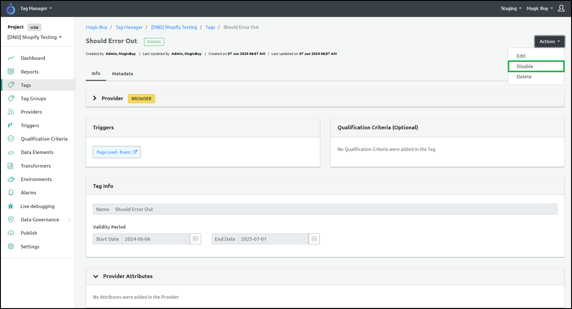
Task: Click the Live debugging bug icon
Action: (x=11, y=206)
